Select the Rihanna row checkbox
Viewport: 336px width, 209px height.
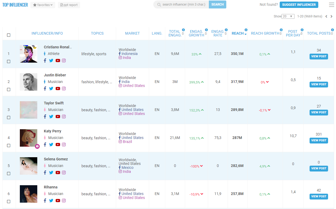(x=9, y=202)
